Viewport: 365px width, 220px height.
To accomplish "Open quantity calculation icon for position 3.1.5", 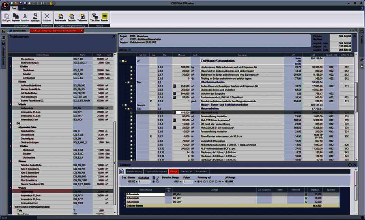I will pyautogui.click(x=174, y=128).
